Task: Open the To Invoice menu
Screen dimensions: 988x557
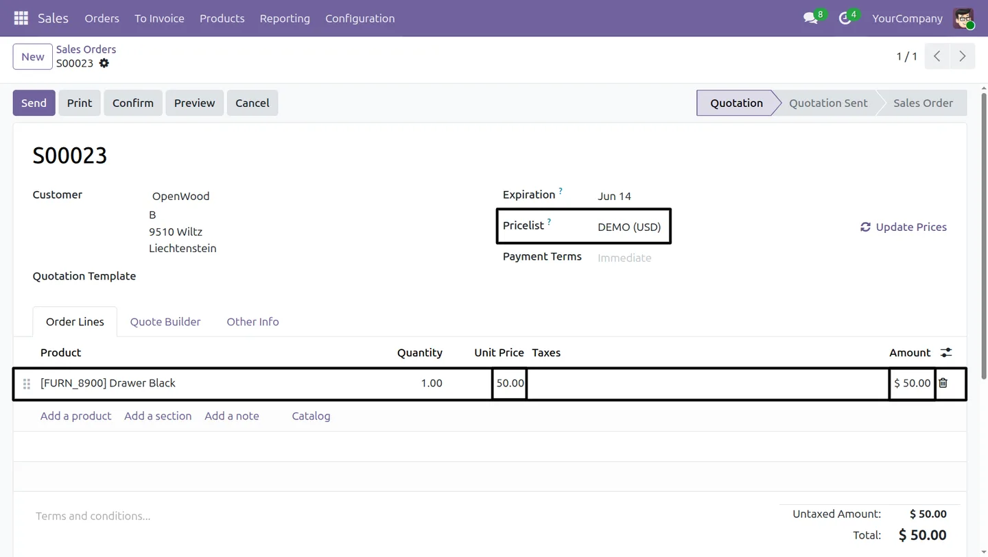Action: click(x=159, y=18)
